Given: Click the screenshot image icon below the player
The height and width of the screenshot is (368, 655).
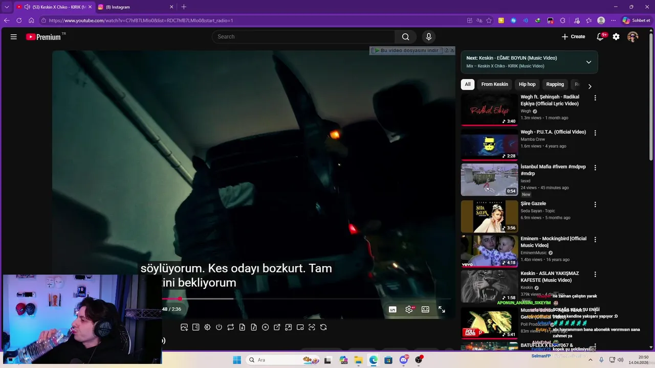Looking at the screenshot, I should (x=184, y=327).
